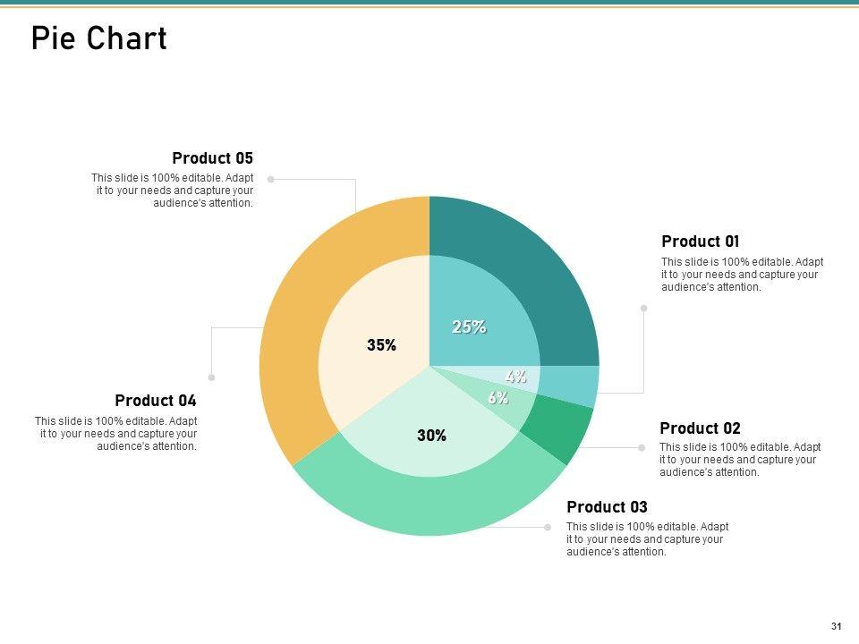This screenshot has width=859, height=644.
Task: Select the description text below Product 05
Action: (173, 191)
